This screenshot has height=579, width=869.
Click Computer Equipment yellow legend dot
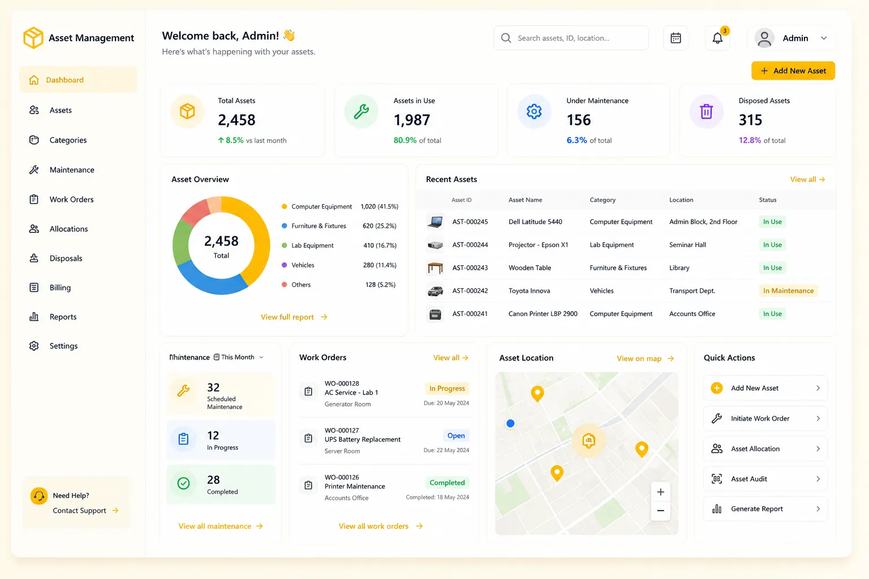(x=284, y=206)
